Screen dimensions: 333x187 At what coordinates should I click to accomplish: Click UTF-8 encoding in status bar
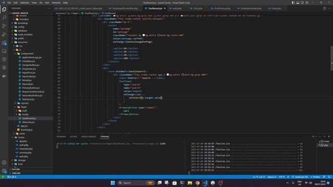(x=281, y=177)
